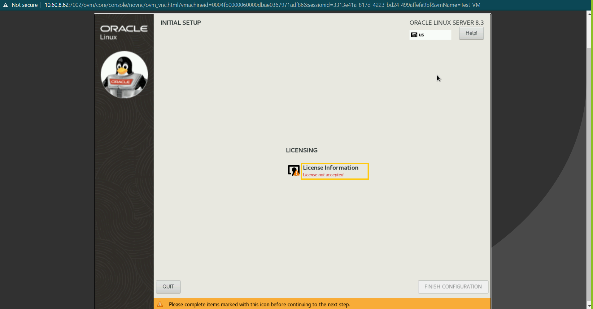Click the Not secure warning icon
The height and width of the screenshot is (309, 593).
(x=6, y=5)
